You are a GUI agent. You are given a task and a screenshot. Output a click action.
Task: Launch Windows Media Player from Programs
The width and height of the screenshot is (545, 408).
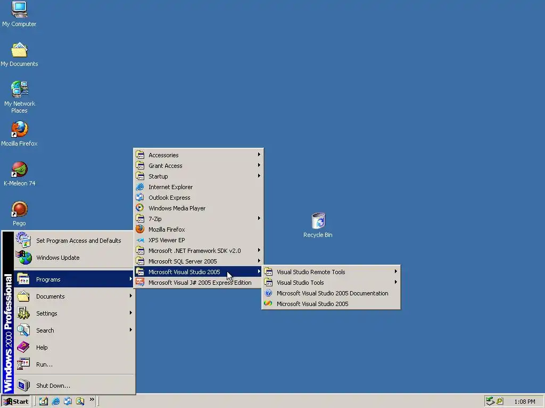199,208
